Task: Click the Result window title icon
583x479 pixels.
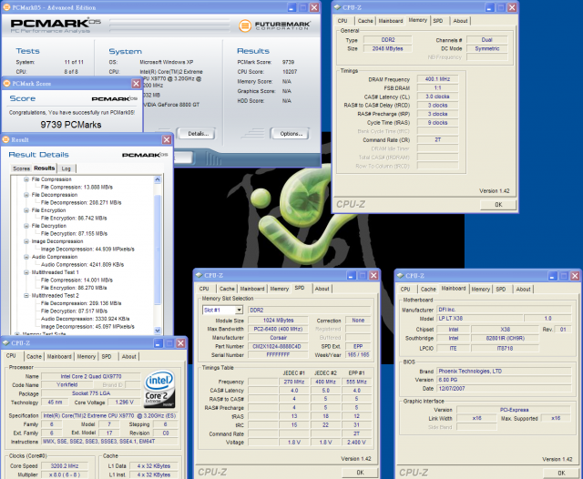Action: point(6,139)
